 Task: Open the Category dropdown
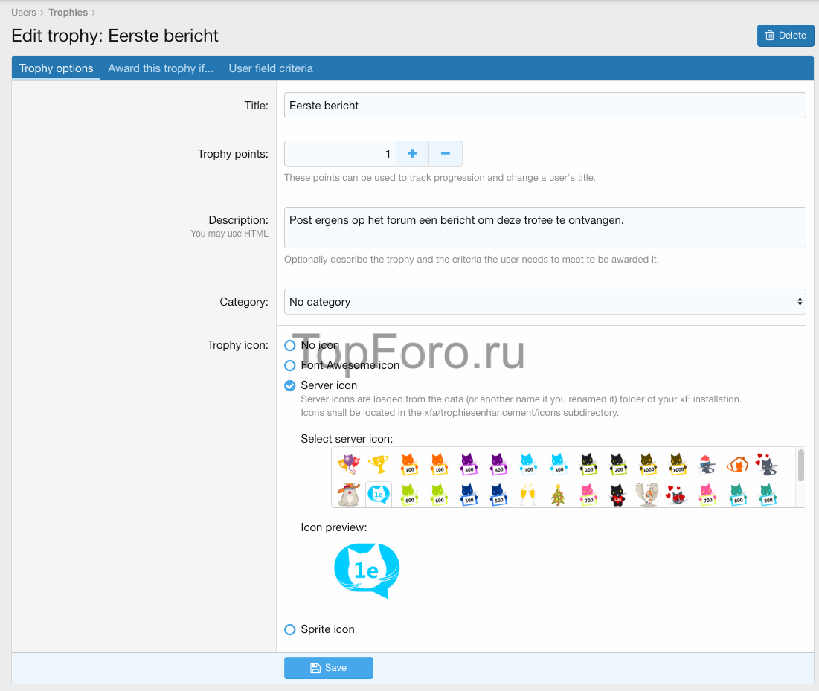(545, 302)
